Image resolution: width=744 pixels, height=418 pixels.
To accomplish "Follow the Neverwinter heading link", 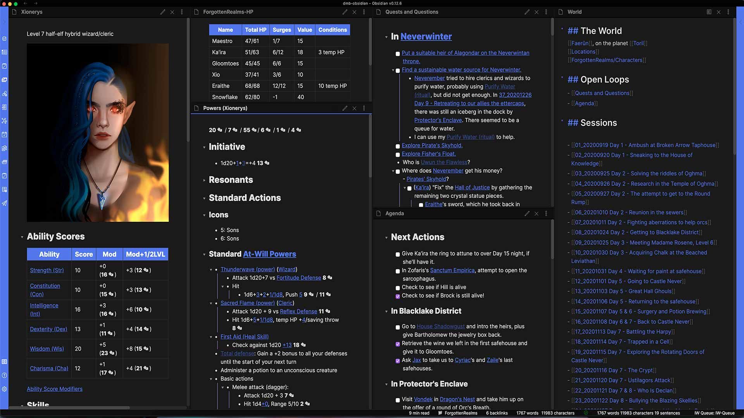I will pos(426,36).
